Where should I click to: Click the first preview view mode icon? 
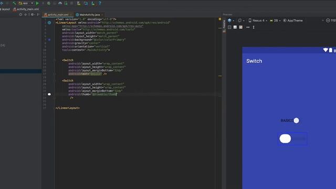pyautogui.click(x=229, y=27)
